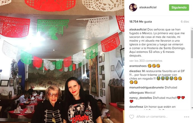The height and width of the screenshot is (123, 193).
Task: Click the heart like icon
Action: (131, 117)
